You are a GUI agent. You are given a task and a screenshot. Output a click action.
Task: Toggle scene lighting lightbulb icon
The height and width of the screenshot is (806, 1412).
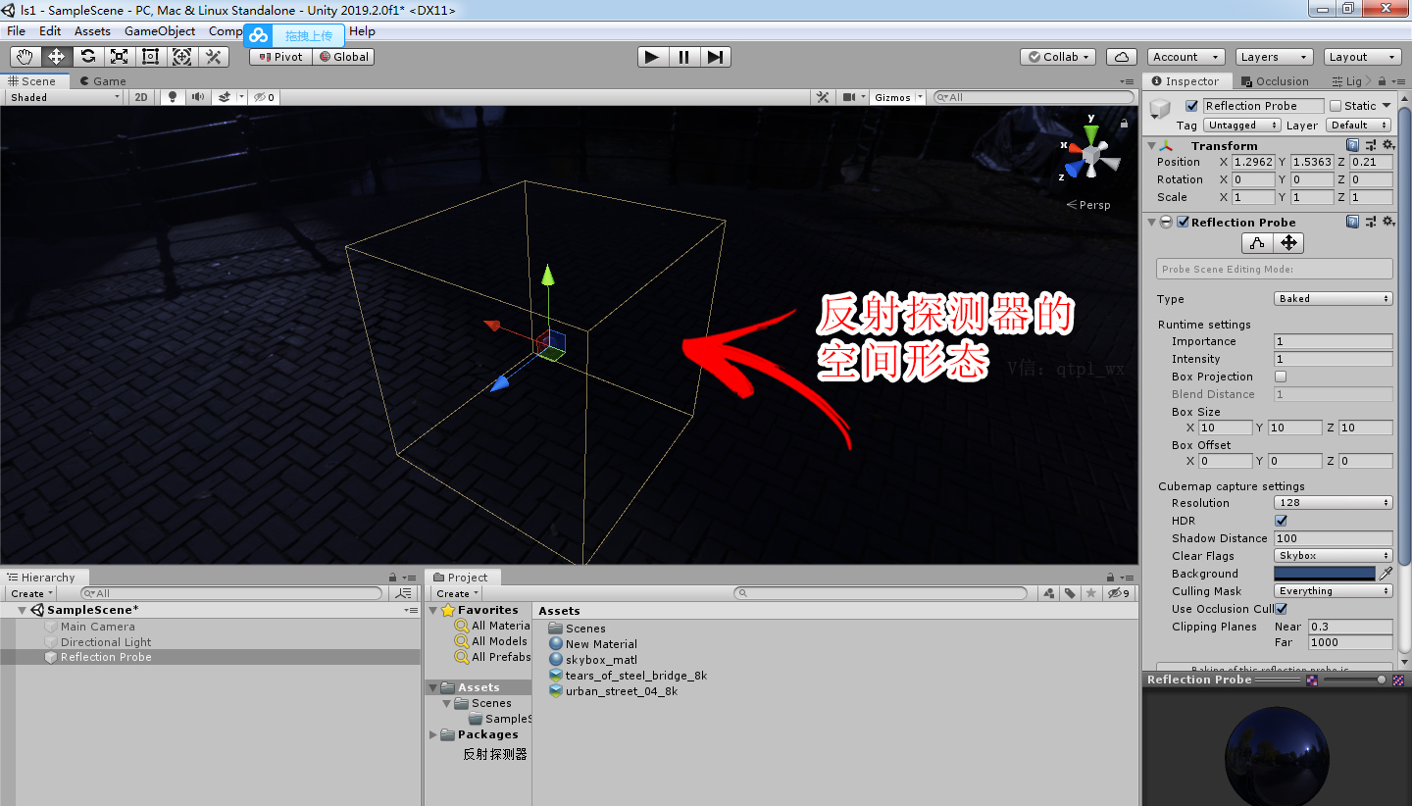pyautogui.click(x=173, y=97)
